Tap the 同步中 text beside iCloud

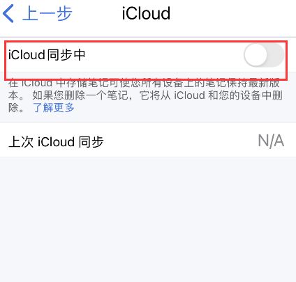(66, 55)
